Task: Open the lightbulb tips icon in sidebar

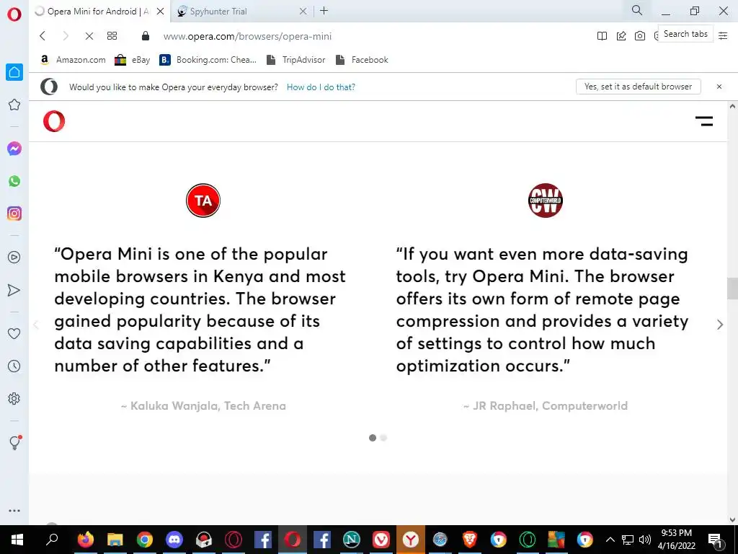Action: click(15, 442)
